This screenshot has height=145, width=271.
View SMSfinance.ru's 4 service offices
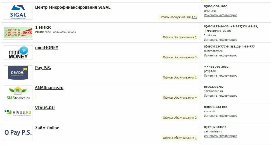pyautogui.click(x=196, y=98)
